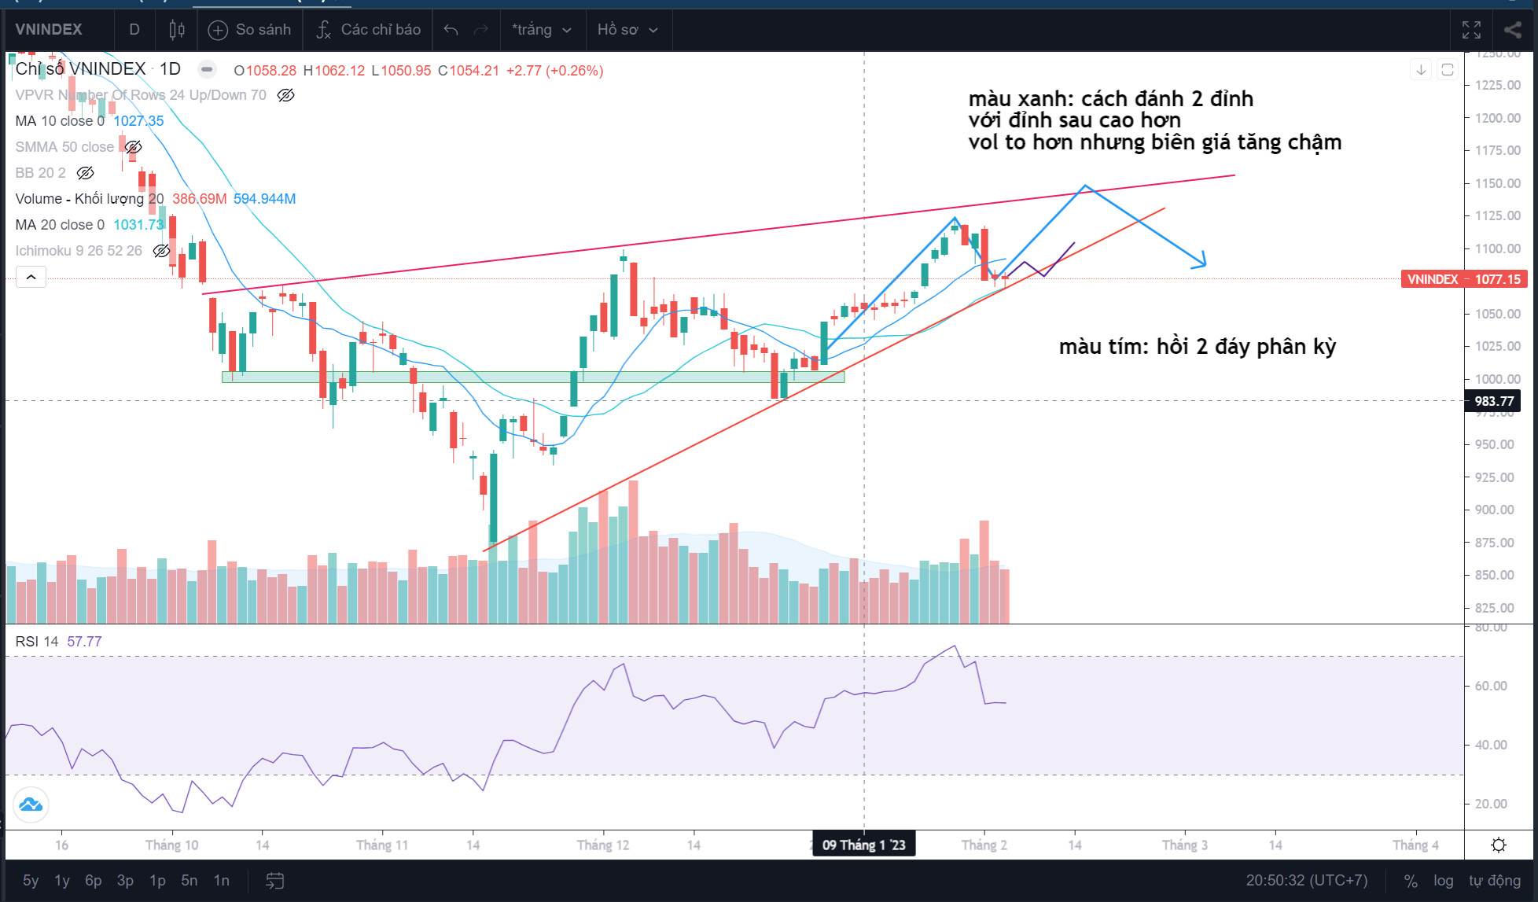This screenshot has width=1538, height=902.
Task: Expand the *trắng layout dropdown
Action: pyautogui.click(x=541, y=30)
